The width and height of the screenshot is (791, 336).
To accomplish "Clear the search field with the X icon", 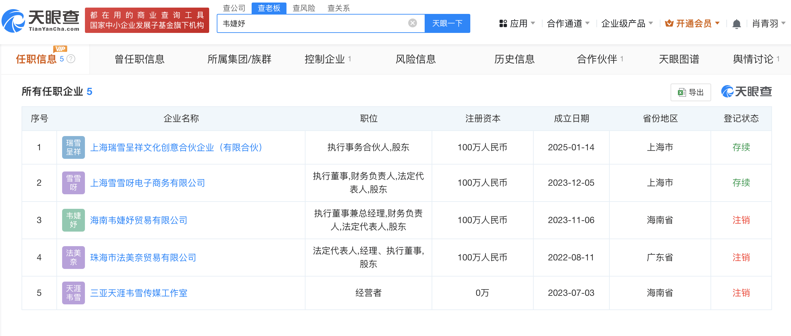I will coord(412,23).
